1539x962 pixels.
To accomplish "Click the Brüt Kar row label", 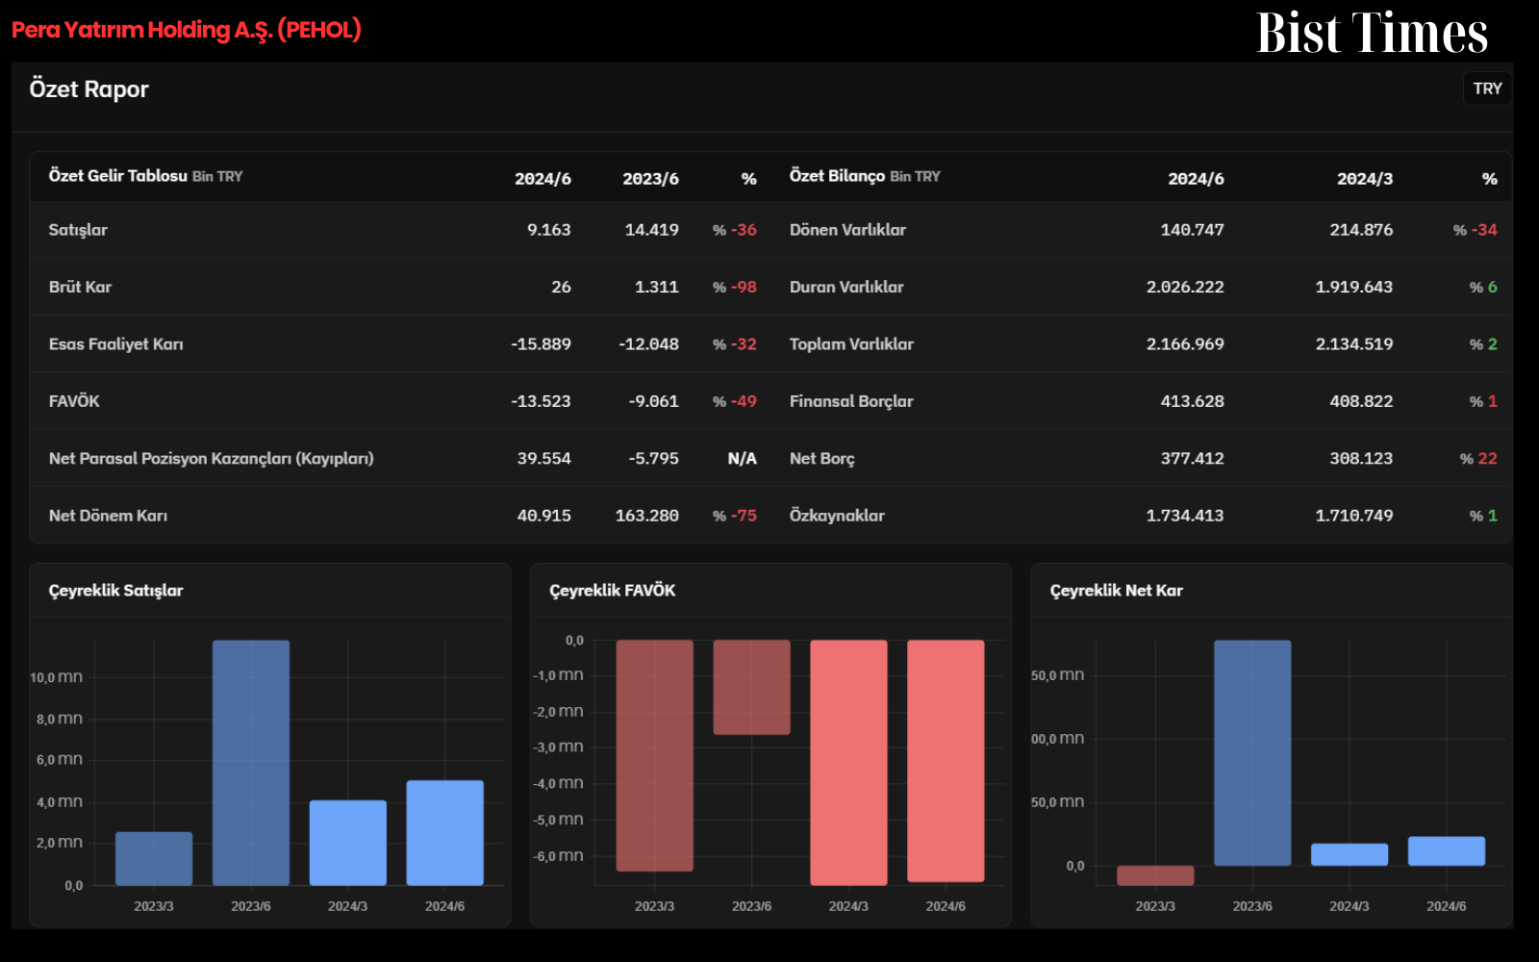I will coord(80,287).
